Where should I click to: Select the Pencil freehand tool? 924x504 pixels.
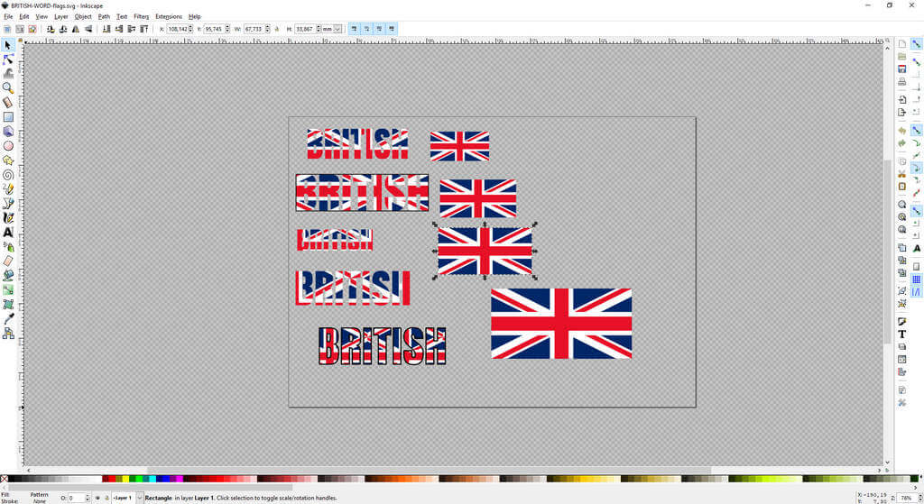coord(7,189)
